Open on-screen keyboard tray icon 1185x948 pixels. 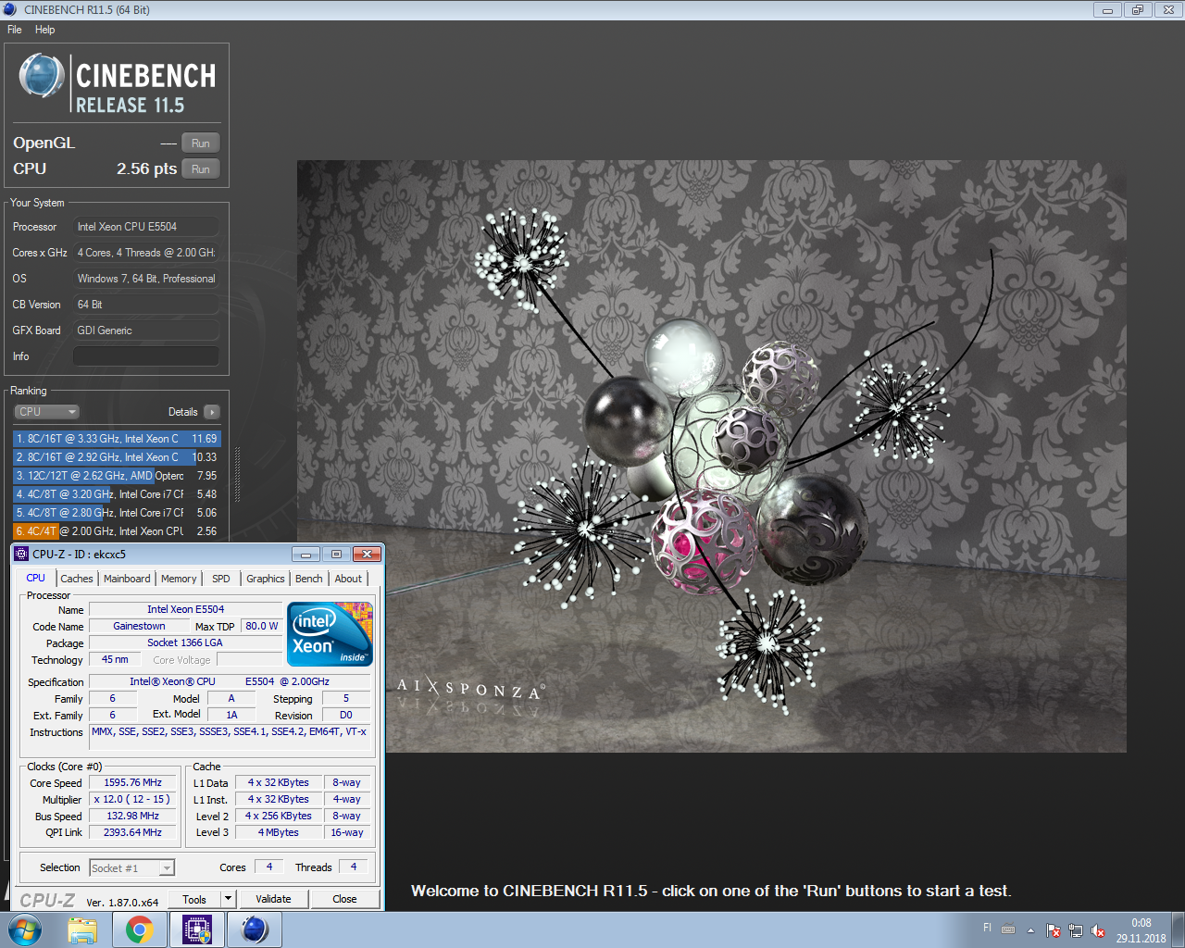[1008, 929]
